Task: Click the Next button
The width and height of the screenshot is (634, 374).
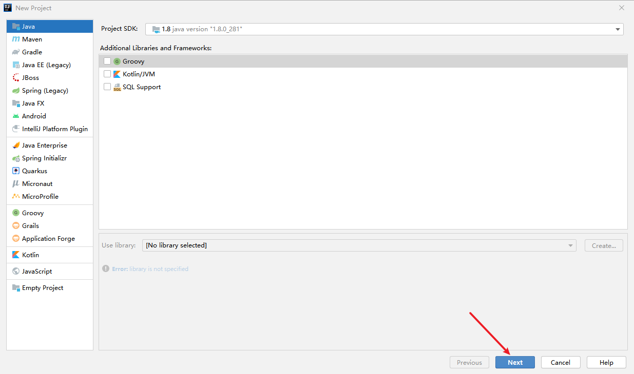Action: 515,362
